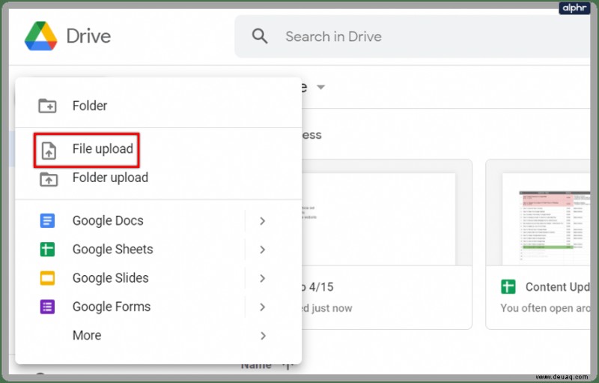The width and height of the screenshot is (599, 383).
Task: Open the document thumbnail edited just now
Action: point(386,213)
